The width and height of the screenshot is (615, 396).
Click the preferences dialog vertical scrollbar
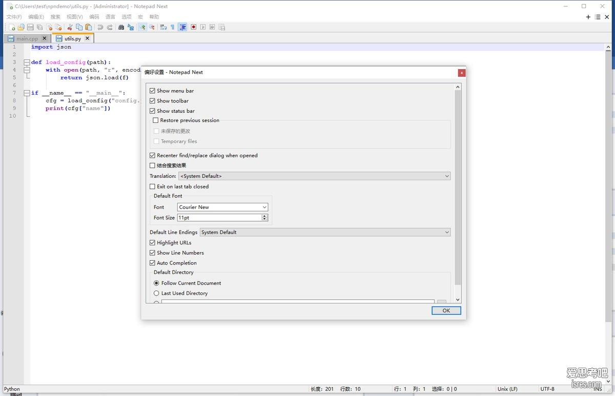coord(458,188)
